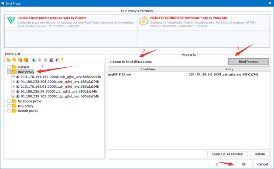Expand the INS proxy folder
The image size is (274, 169).
pyautogui.click(x=5, y=106)
